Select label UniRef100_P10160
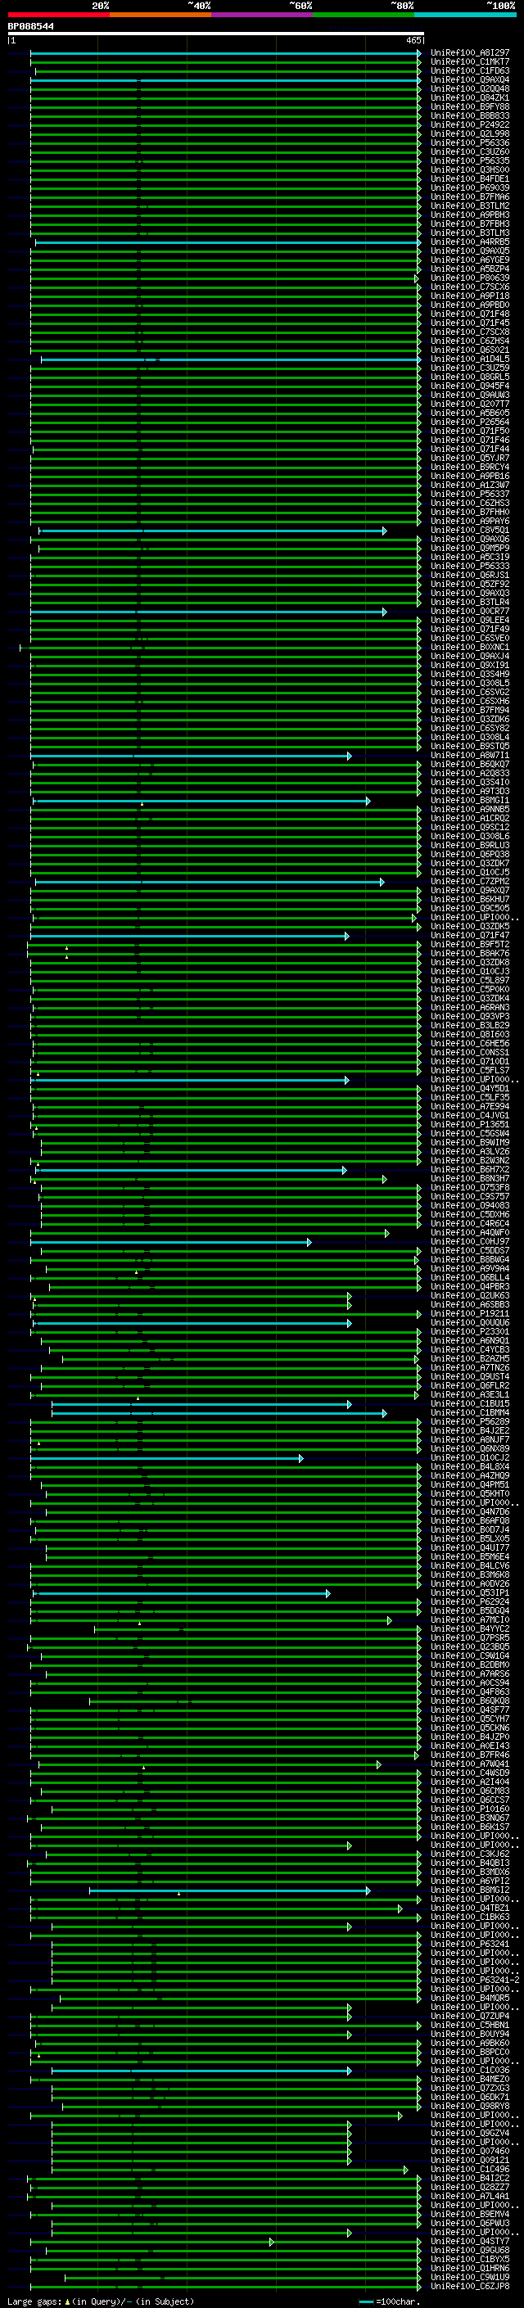The width and height of the screenshot is (524, 2308). (x=469, y=1809)
